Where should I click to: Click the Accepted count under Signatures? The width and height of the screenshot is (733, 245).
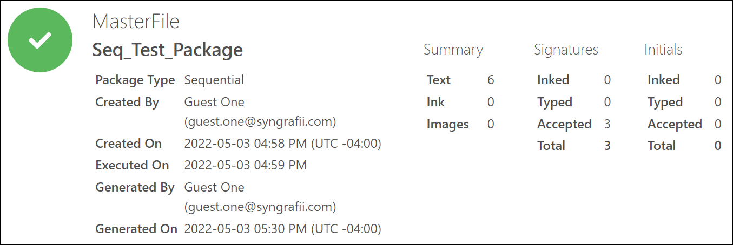tap(607, 124)
